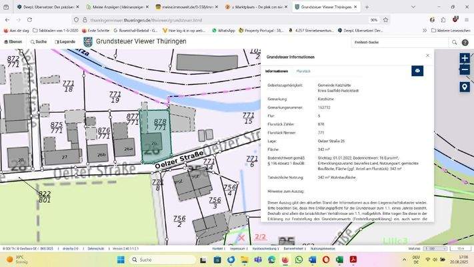Open the Ebenen layers panel

[x=13, y=41]
